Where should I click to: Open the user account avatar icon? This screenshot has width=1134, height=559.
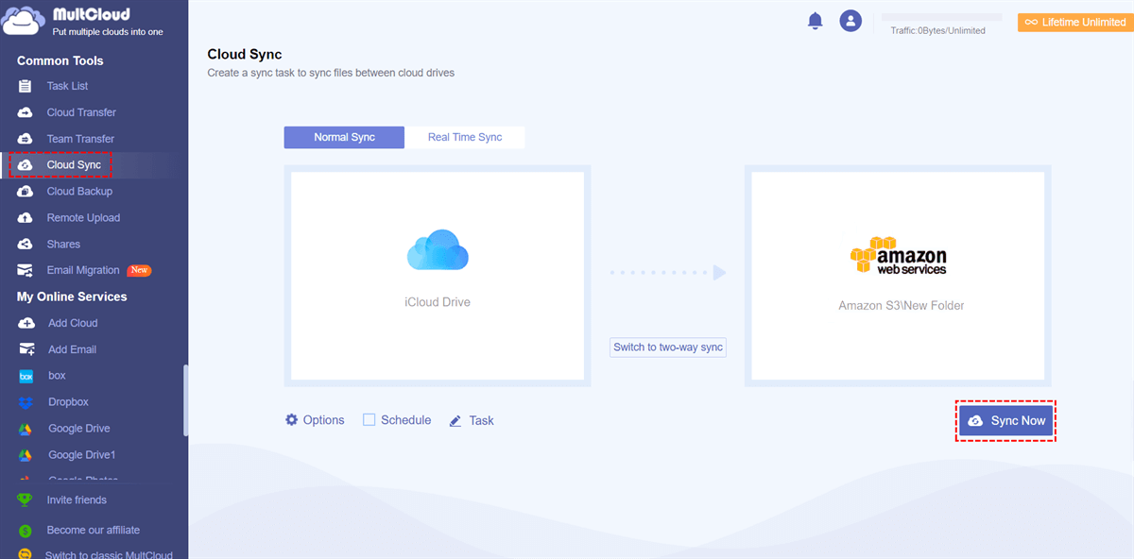click(x=851, y=21)
